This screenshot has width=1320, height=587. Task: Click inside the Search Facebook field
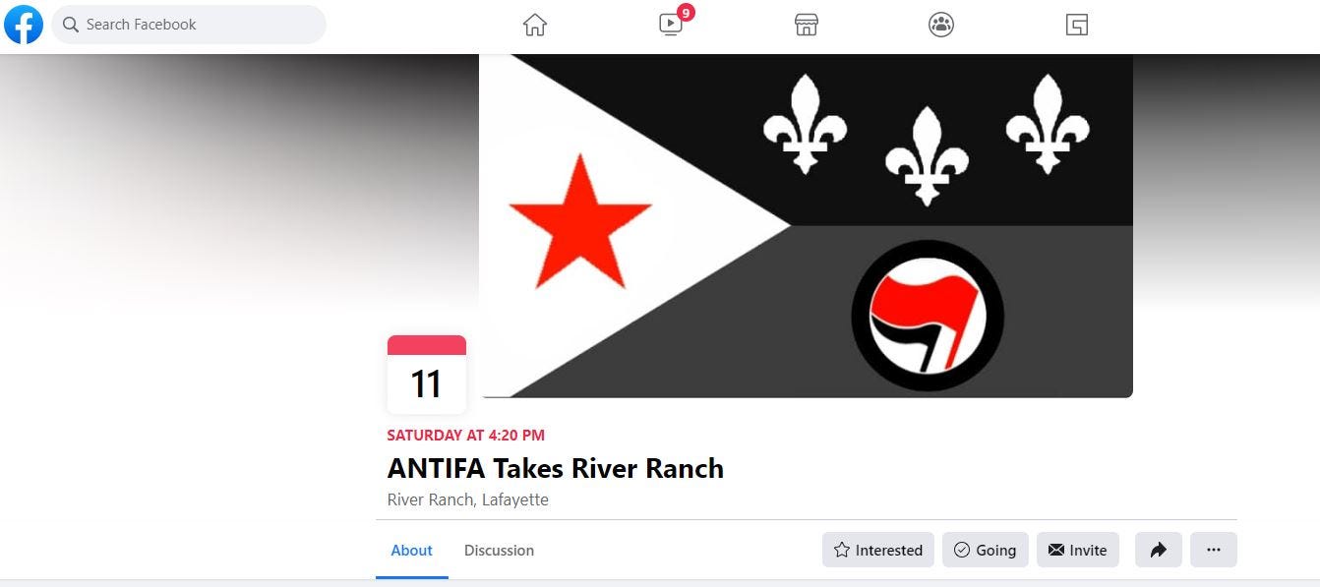[189, 25]
